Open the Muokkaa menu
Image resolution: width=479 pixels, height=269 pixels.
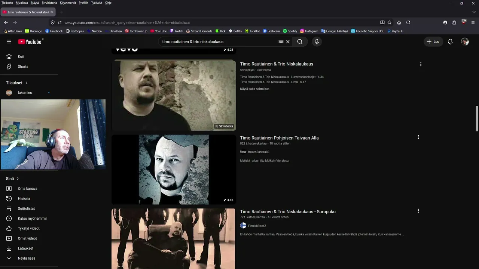click(x=22, y=3)
